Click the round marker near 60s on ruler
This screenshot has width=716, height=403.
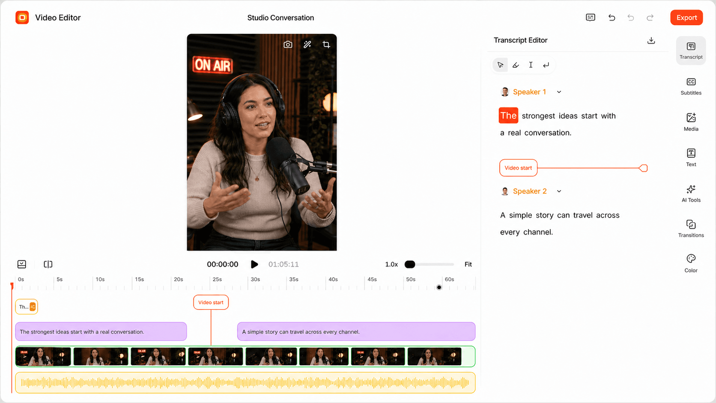pyautogui.click(x=439, y=287)
